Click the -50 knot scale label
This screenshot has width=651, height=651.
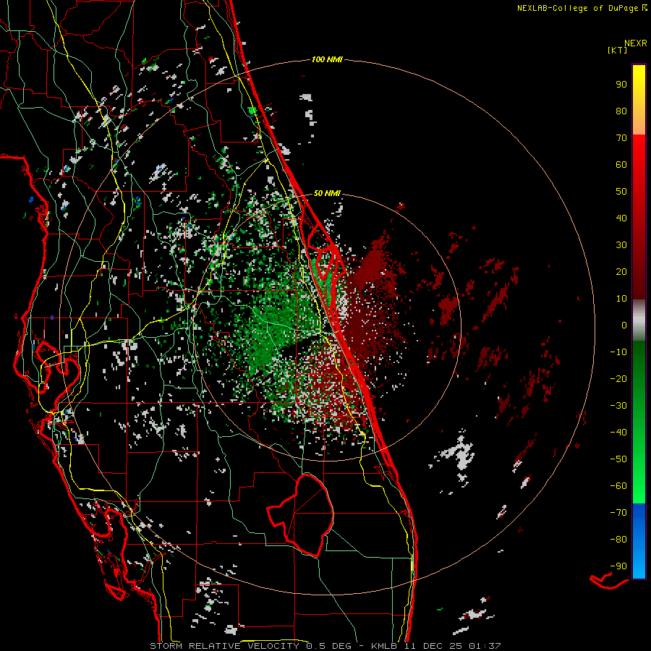(618, 459)
